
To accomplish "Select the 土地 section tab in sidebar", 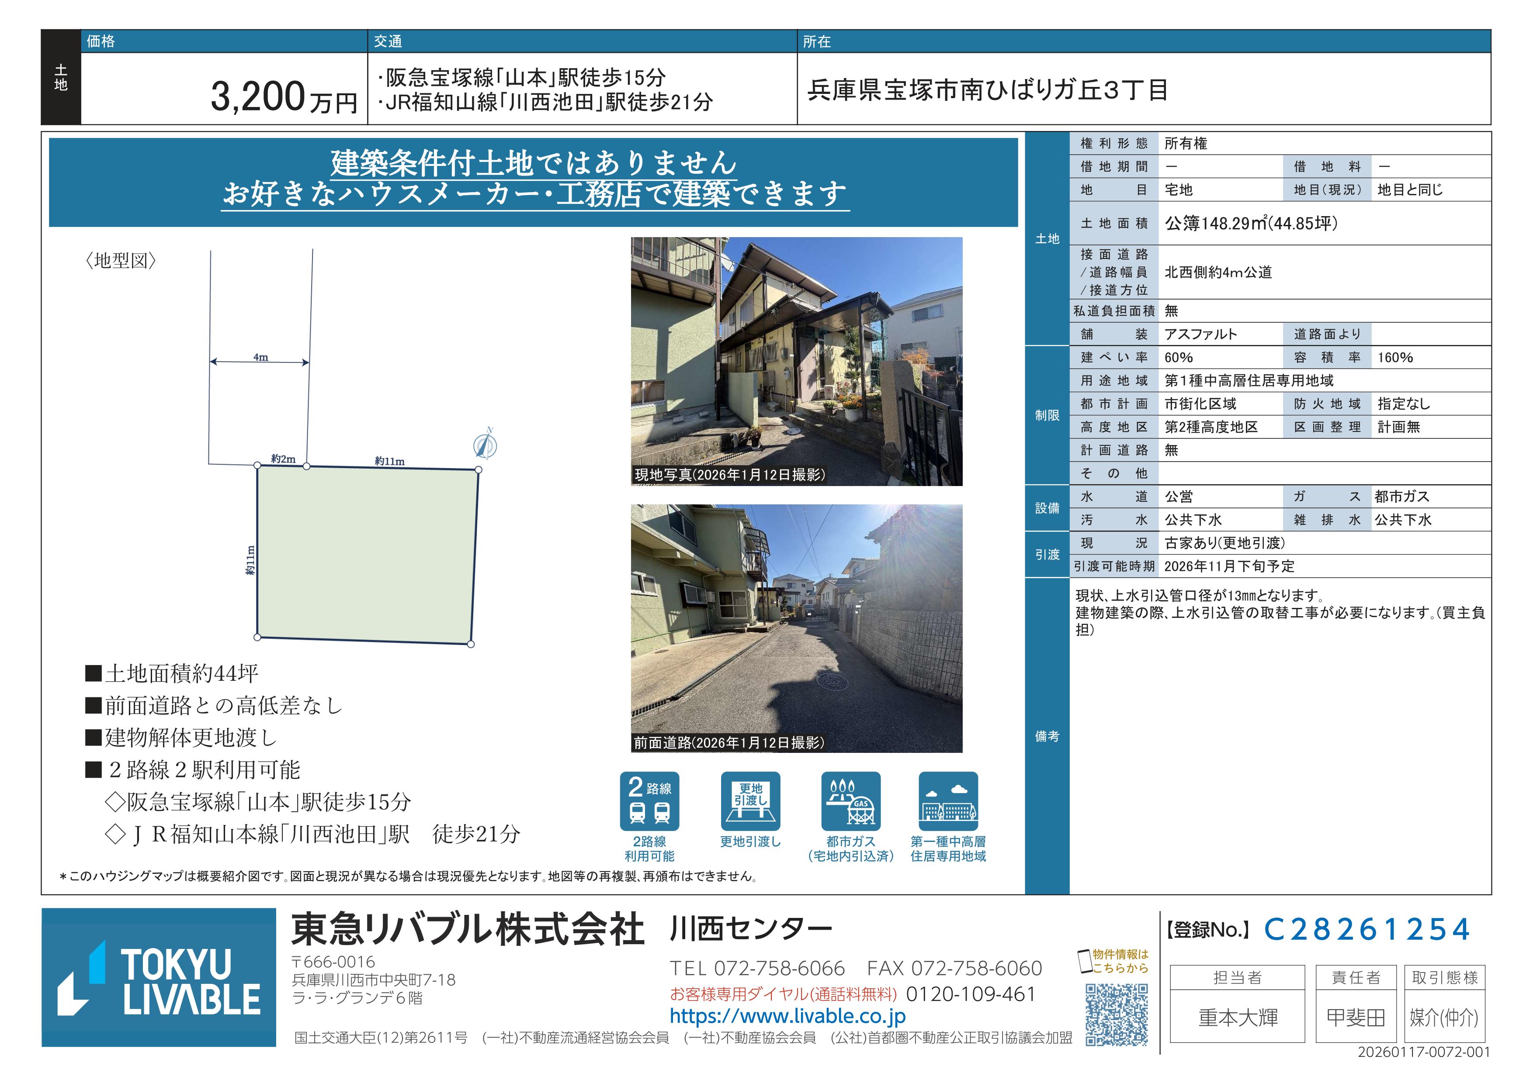I will tap(1047, 239).
